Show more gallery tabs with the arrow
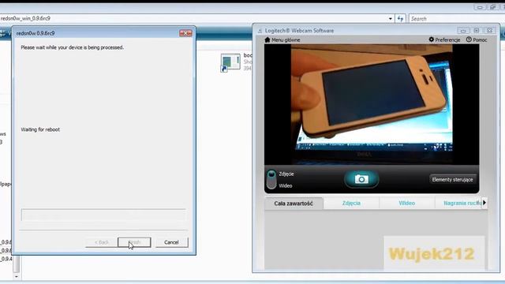The image size is (505, 284). (x=484, y=203)
